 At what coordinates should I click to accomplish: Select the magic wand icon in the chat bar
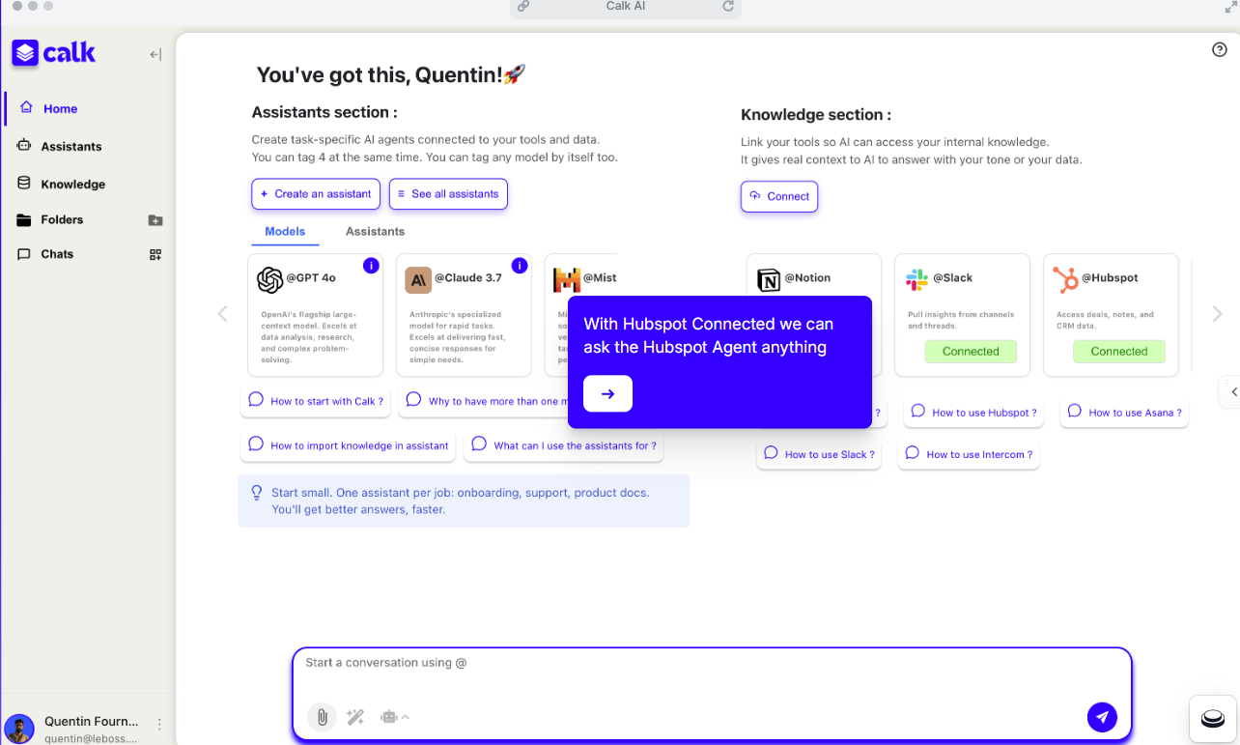355,716
